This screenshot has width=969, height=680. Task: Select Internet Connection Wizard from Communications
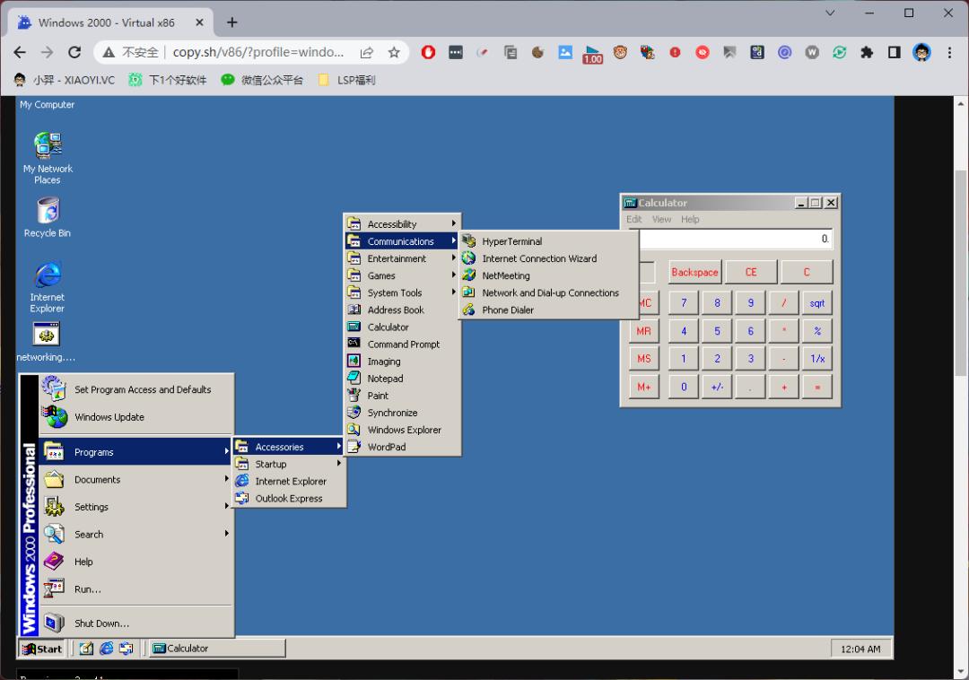538,258
